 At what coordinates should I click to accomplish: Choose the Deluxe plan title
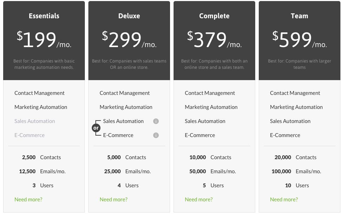(x=129, y=16)
